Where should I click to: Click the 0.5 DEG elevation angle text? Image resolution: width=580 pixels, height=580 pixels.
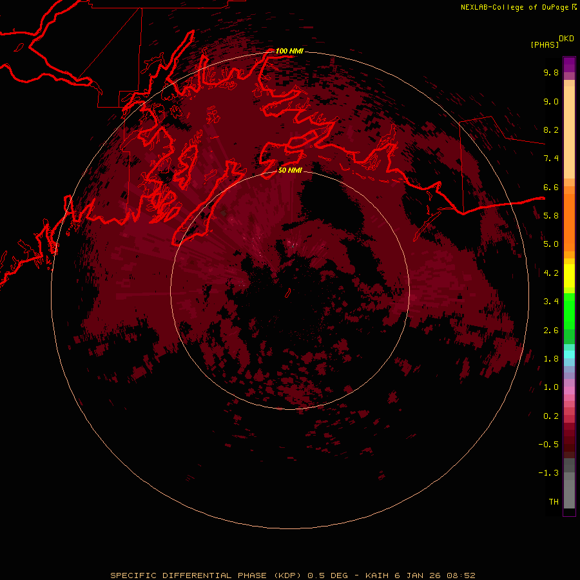click(328, 575)
